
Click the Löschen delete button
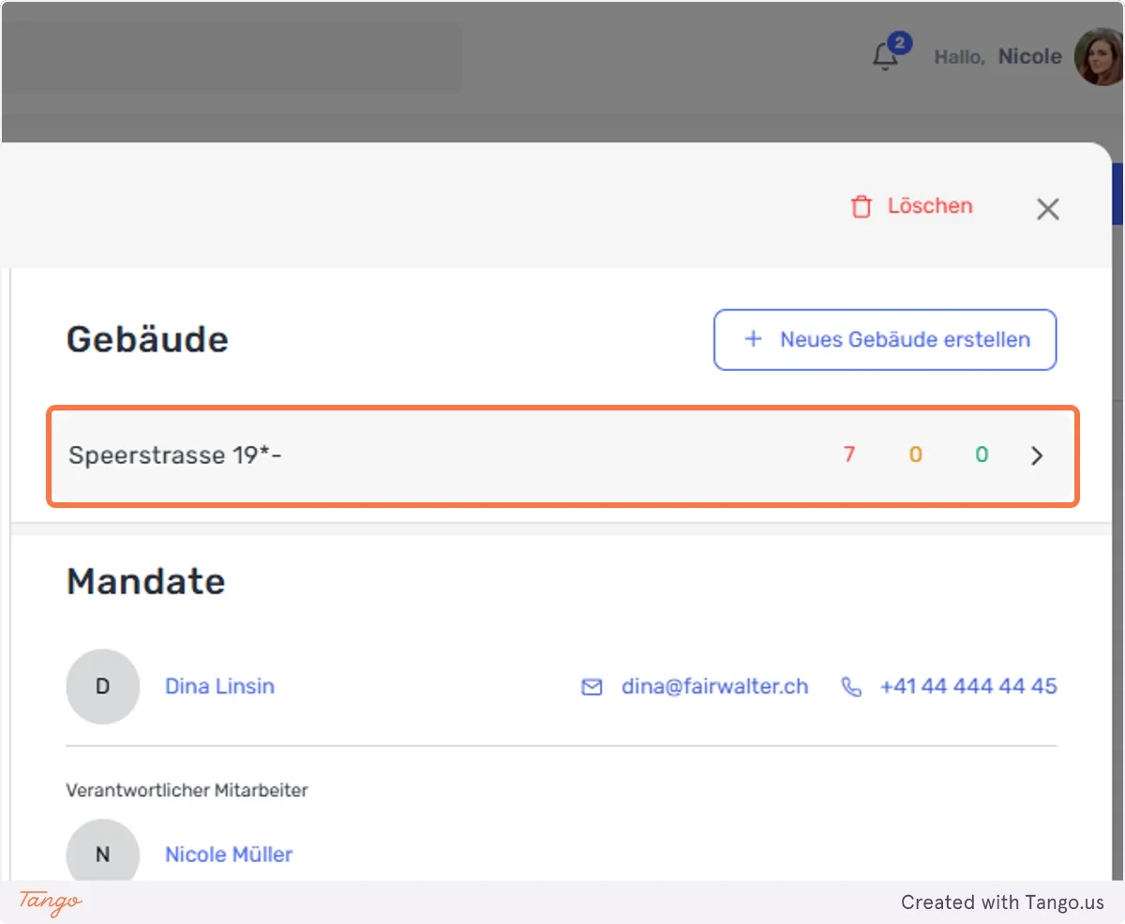point(911,206)
